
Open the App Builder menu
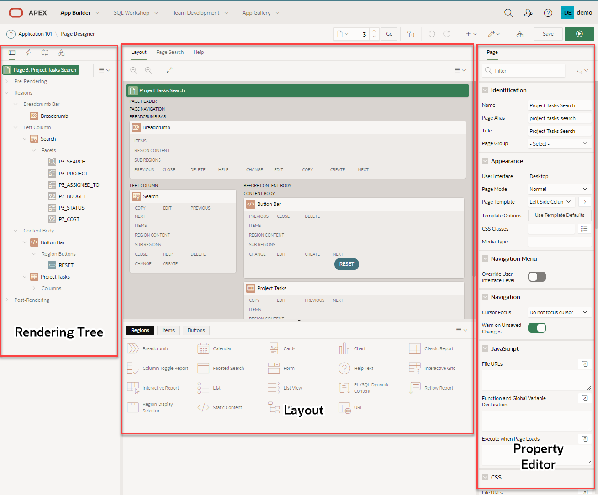80,13
